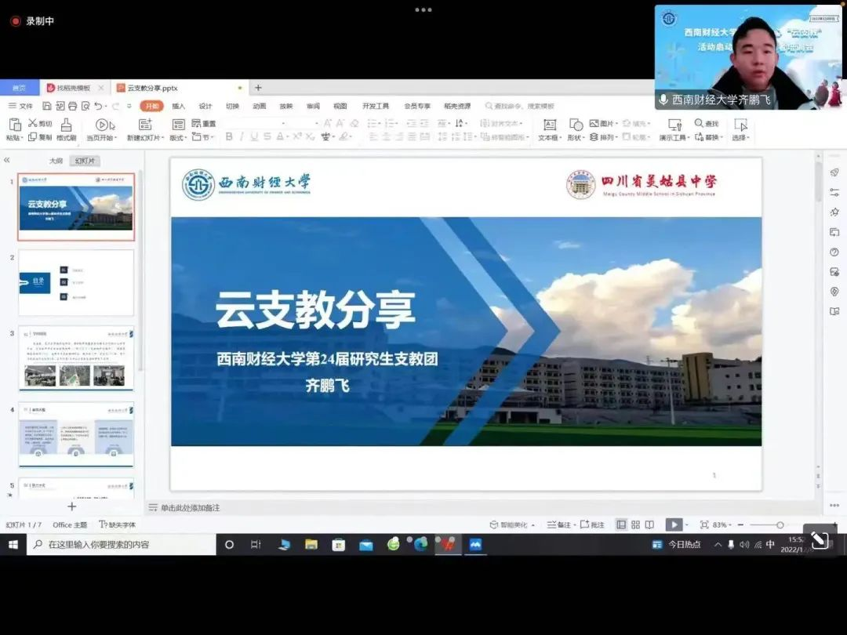Click the Format Painter (格式刷) icon

(67, 125)
